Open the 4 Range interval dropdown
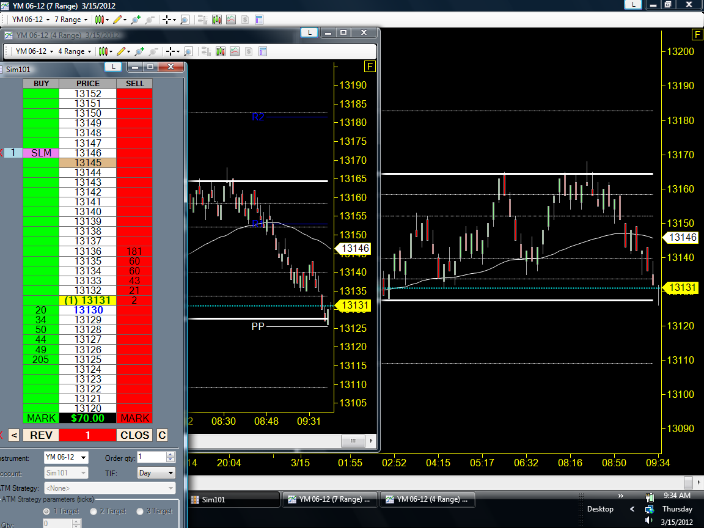Screen dimensions: 704x528 (x=75, y=51)
